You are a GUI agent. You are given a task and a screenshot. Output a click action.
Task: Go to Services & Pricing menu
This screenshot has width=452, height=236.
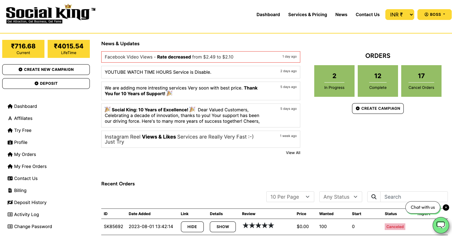tap(307, 15)
